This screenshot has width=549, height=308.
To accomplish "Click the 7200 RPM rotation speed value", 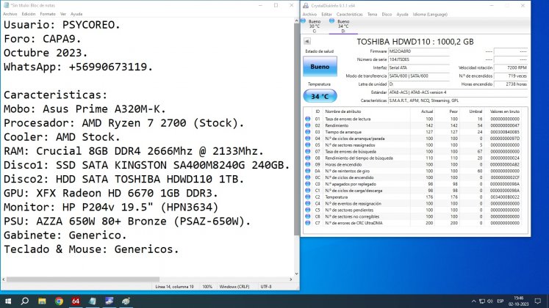I will [511, 67].
